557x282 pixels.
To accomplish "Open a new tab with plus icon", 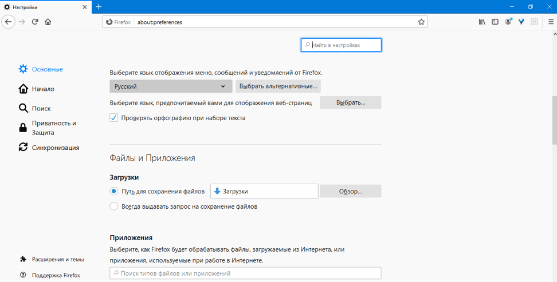I will click(99, 7).
